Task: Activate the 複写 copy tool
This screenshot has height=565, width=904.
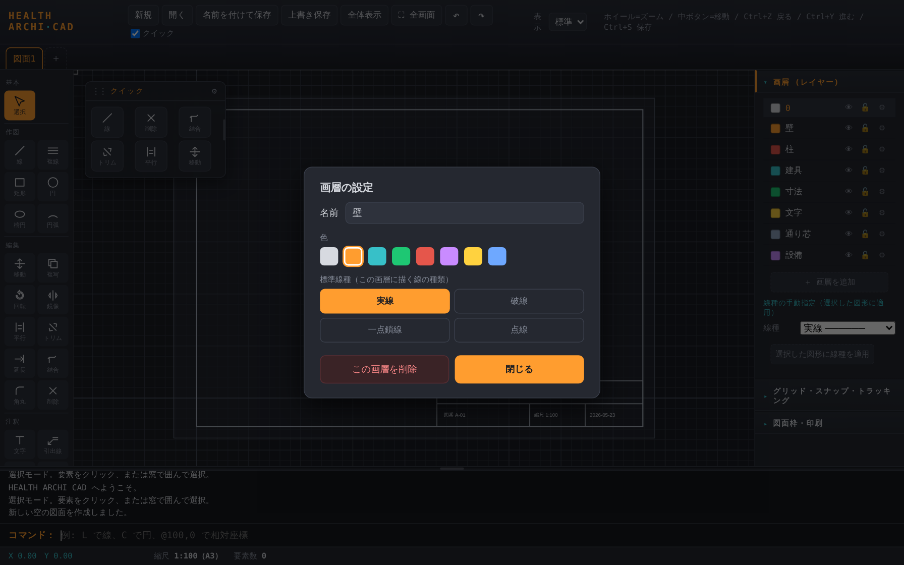Action: click(x=53, y=267)
